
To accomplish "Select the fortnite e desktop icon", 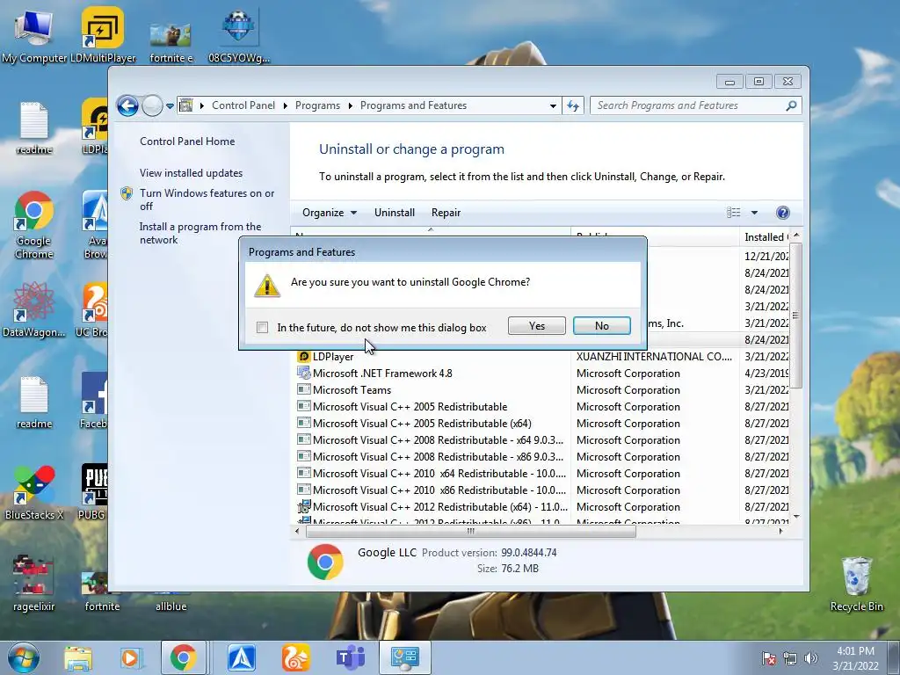I will tap(171, 41).
